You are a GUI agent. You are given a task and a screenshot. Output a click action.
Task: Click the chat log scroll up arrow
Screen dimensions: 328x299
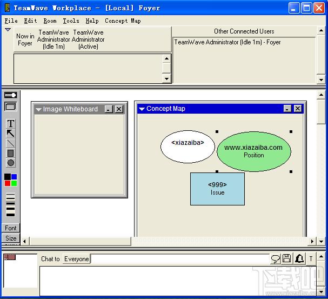[321, 256]
